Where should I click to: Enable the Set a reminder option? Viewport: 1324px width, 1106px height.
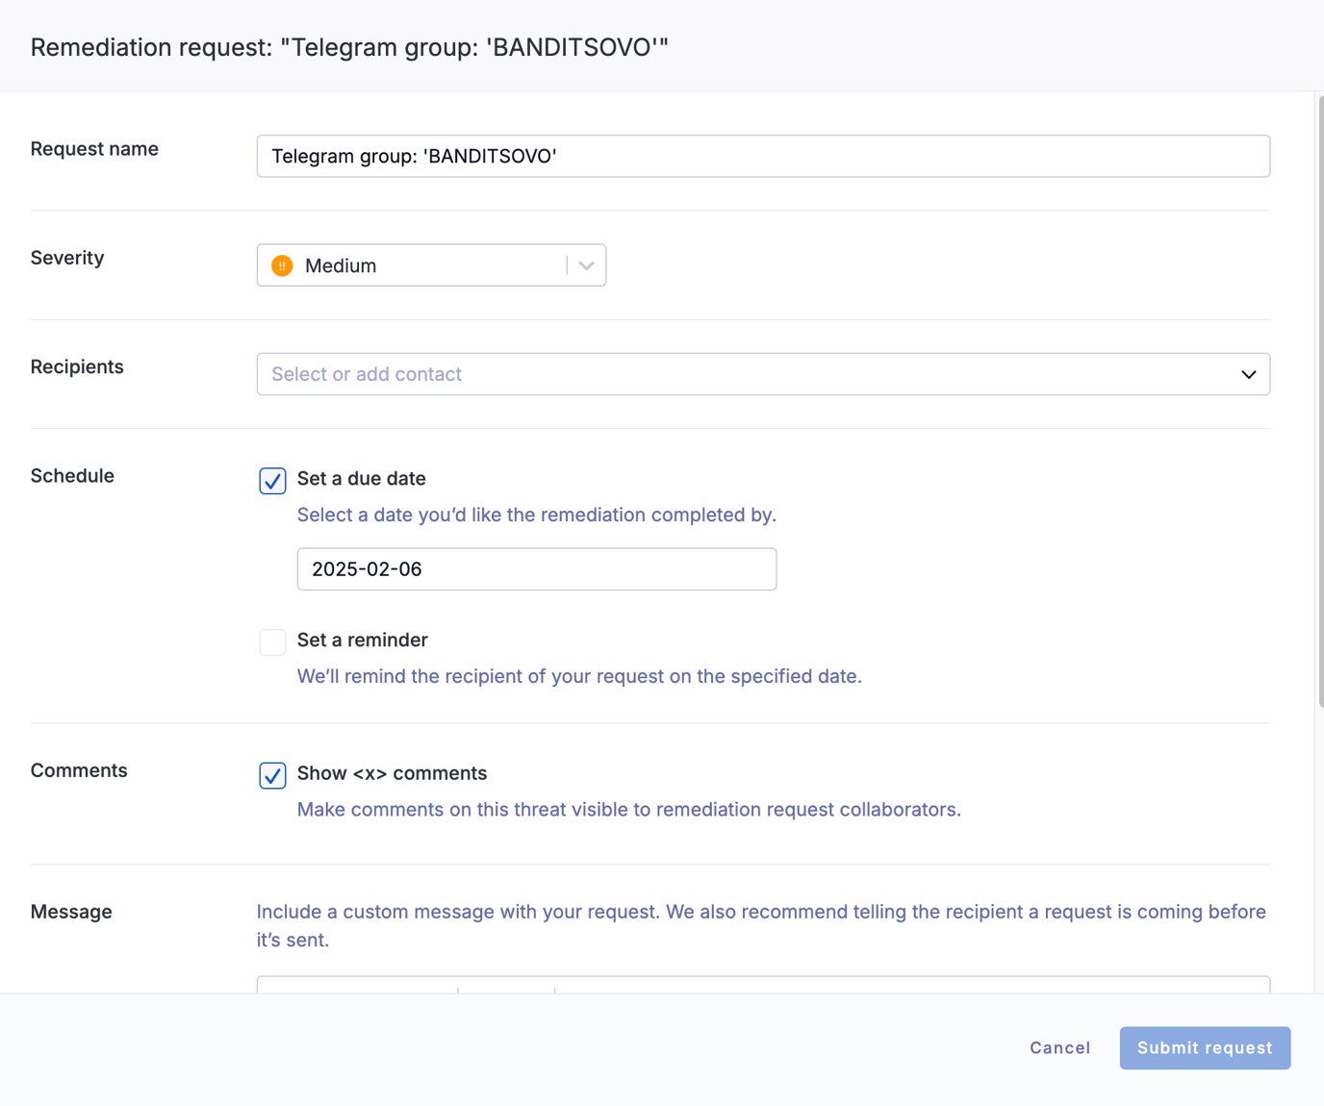pos(272,641)
